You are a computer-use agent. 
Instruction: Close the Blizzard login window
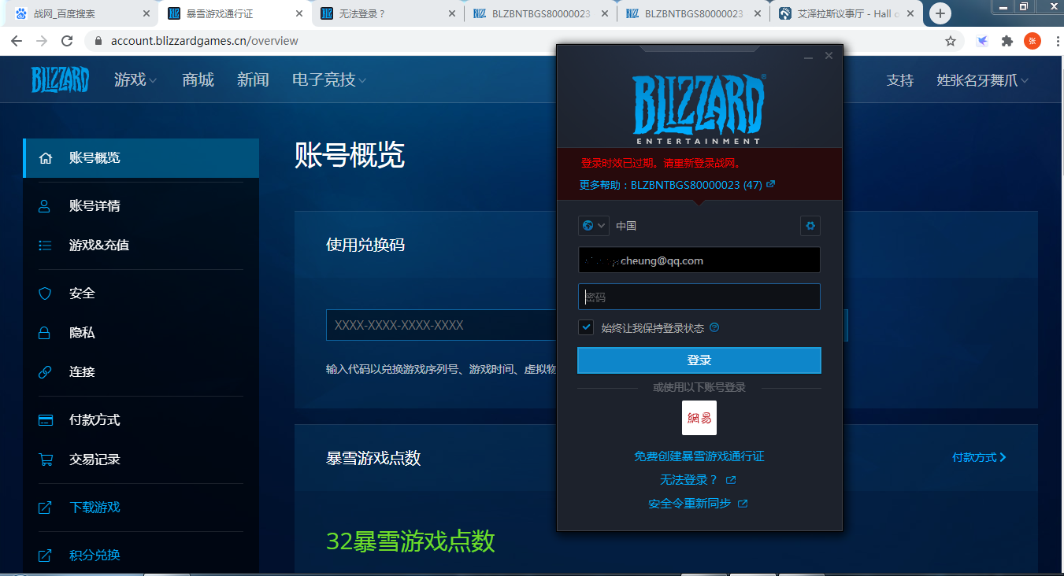pos(829,56)
